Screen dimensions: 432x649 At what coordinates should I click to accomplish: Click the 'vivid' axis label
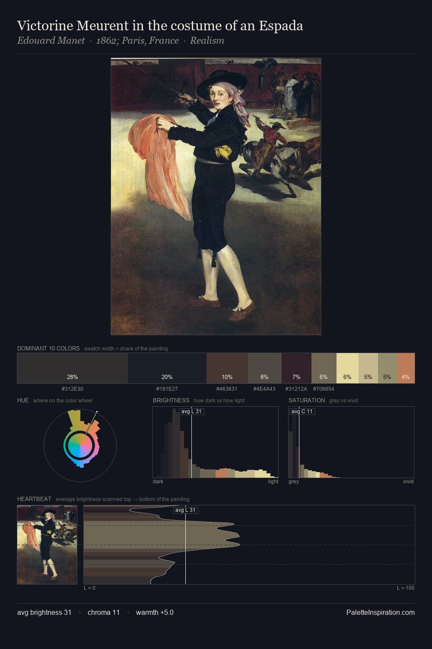(408, 482)
